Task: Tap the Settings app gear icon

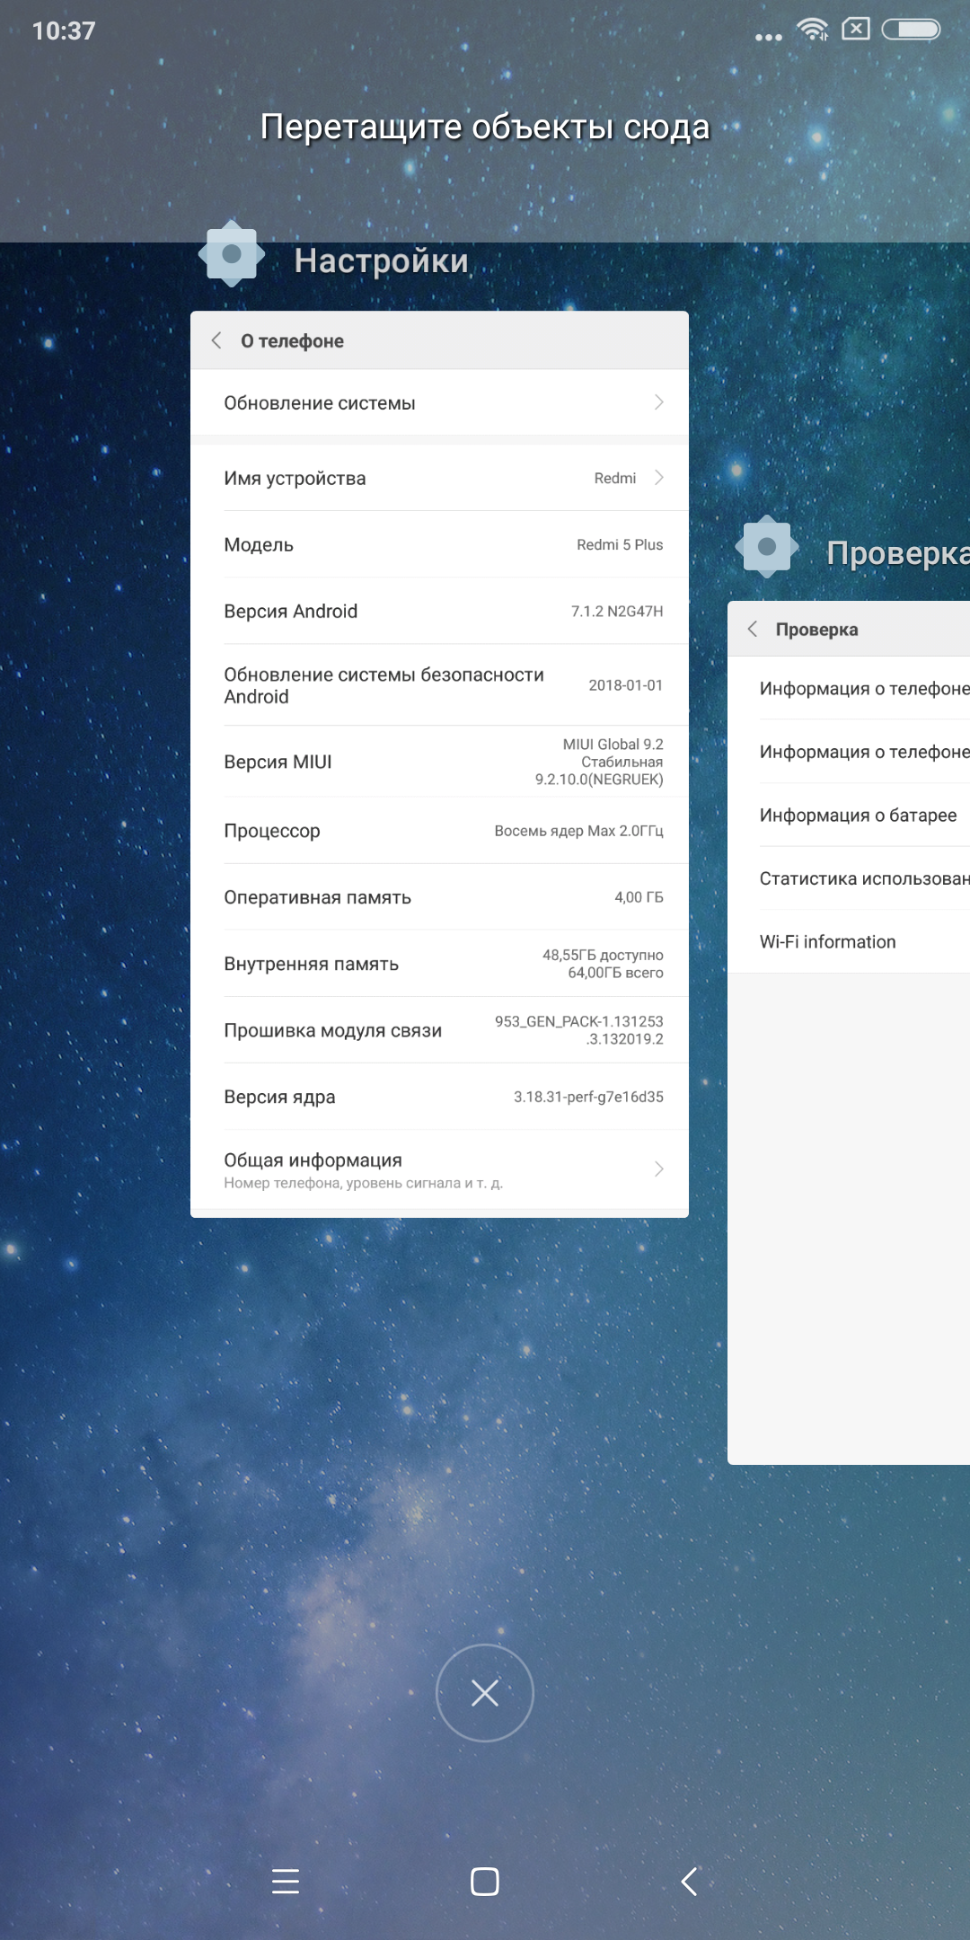Action: 232,254
